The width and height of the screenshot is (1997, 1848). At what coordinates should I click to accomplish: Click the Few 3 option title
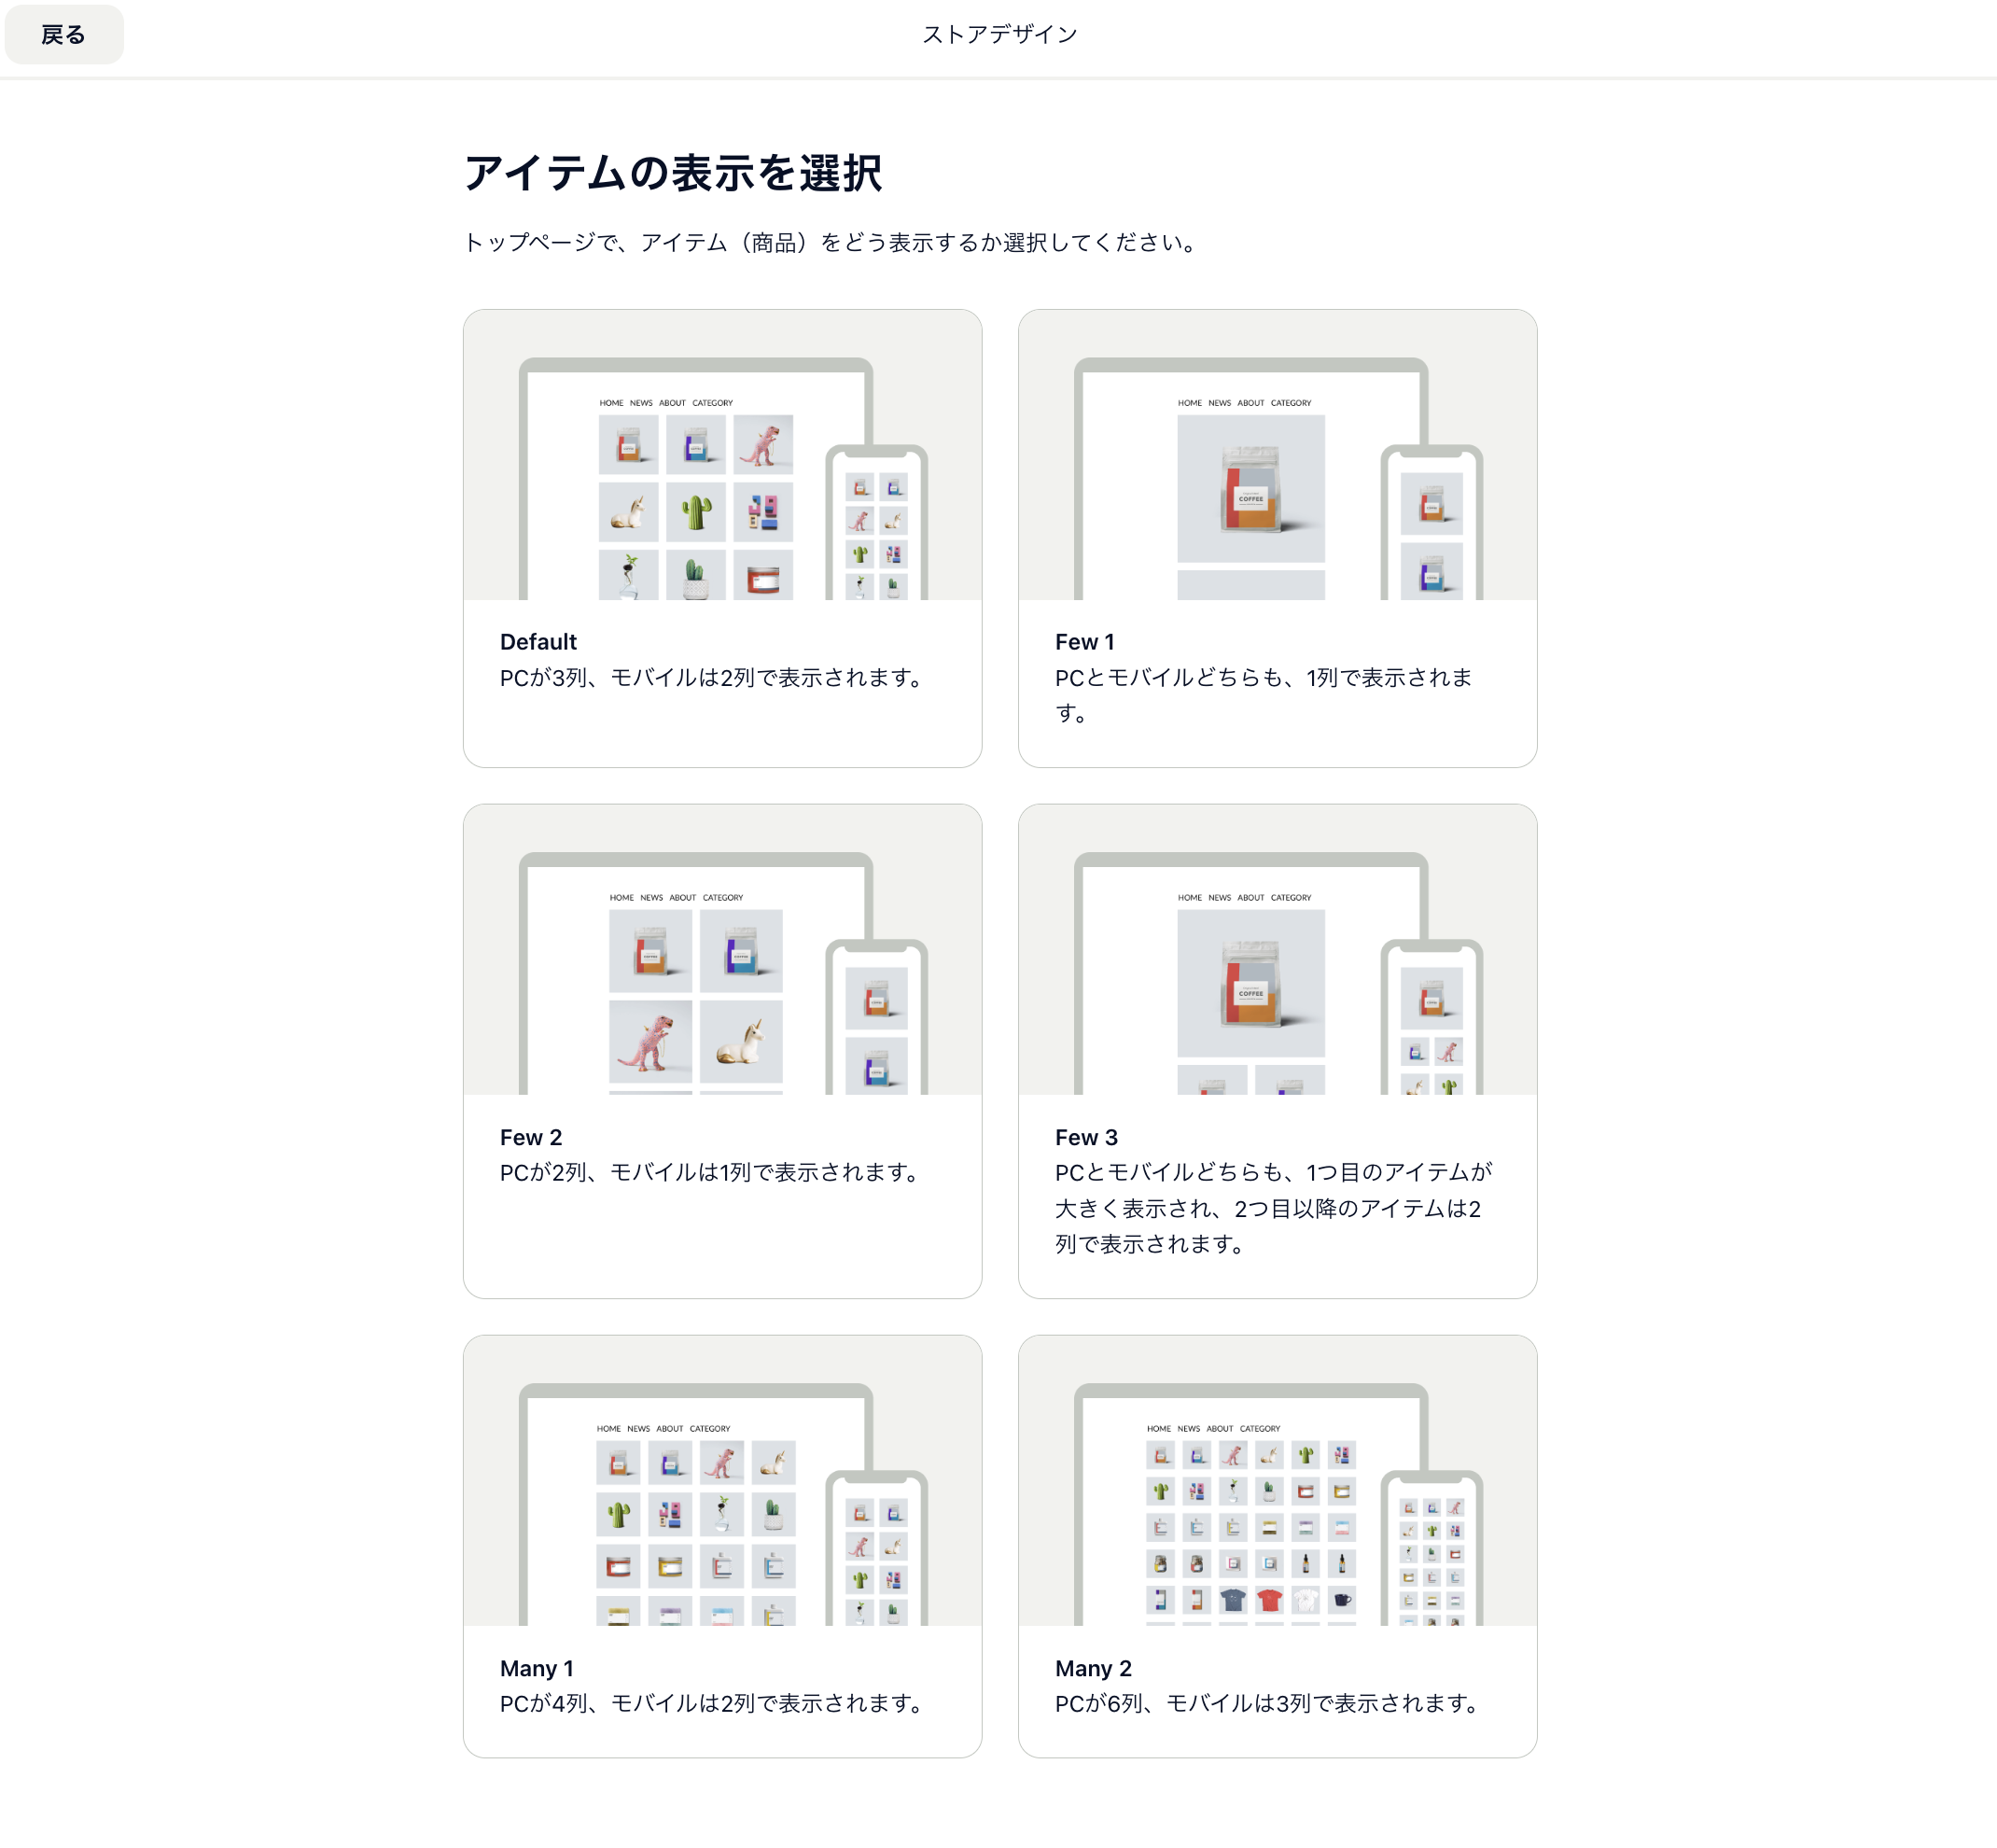[1086, 1137]
